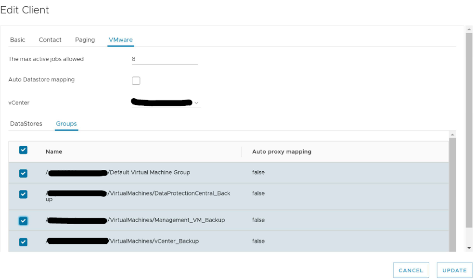475x280 pixels.
Task: Deselect all groups using header checkbox
Action: (x=23, y=150)
